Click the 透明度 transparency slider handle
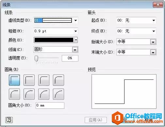 [36, 58]
